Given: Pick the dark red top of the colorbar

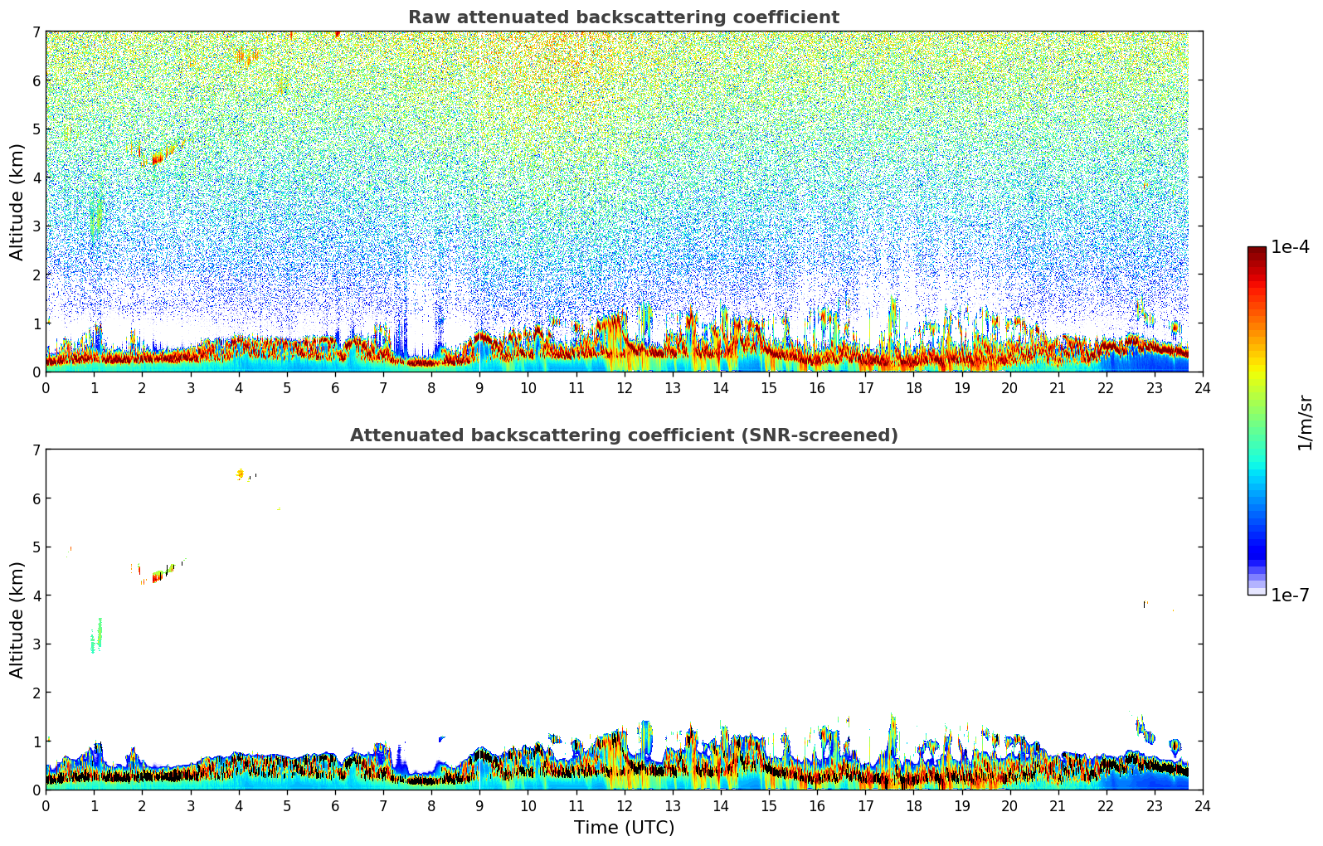Looking at the screenshot, I should (1257, 252).
